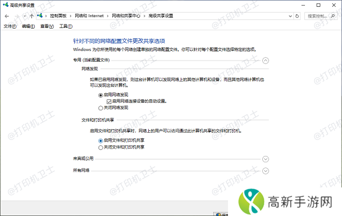
Task: Click the 网络和共享中心 breadcrumb
Action: (126, 16)
